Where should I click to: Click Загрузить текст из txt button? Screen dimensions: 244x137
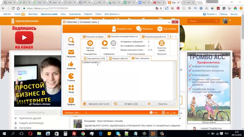(97, 104)
